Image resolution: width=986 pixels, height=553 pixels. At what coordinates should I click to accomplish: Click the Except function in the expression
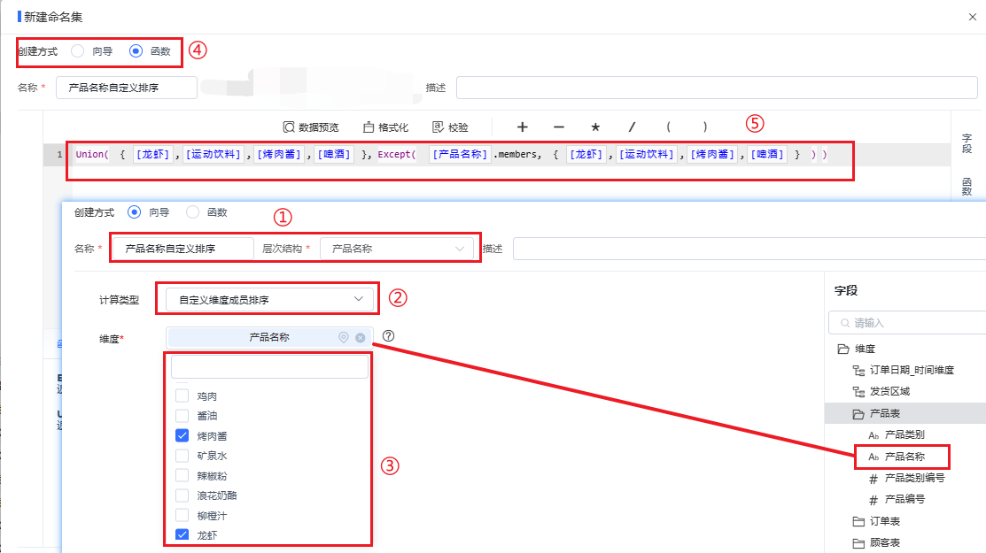coord(396,155)
